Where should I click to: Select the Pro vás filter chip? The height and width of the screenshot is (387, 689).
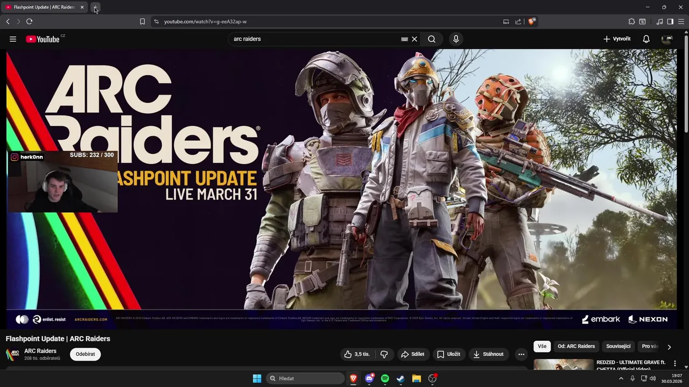650,346
